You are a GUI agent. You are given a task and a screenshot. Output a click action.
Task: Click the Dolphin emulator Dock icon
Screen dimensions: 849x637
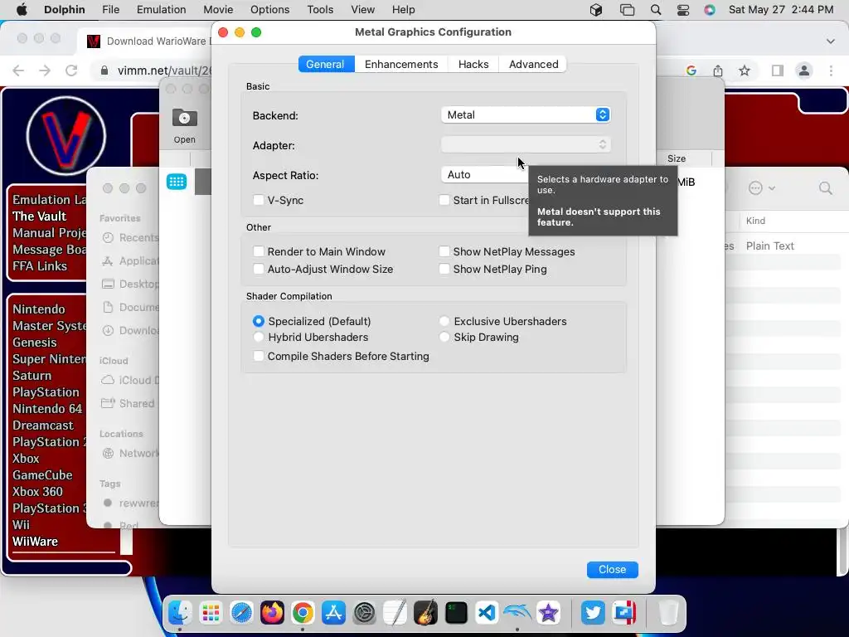[517, 613]
